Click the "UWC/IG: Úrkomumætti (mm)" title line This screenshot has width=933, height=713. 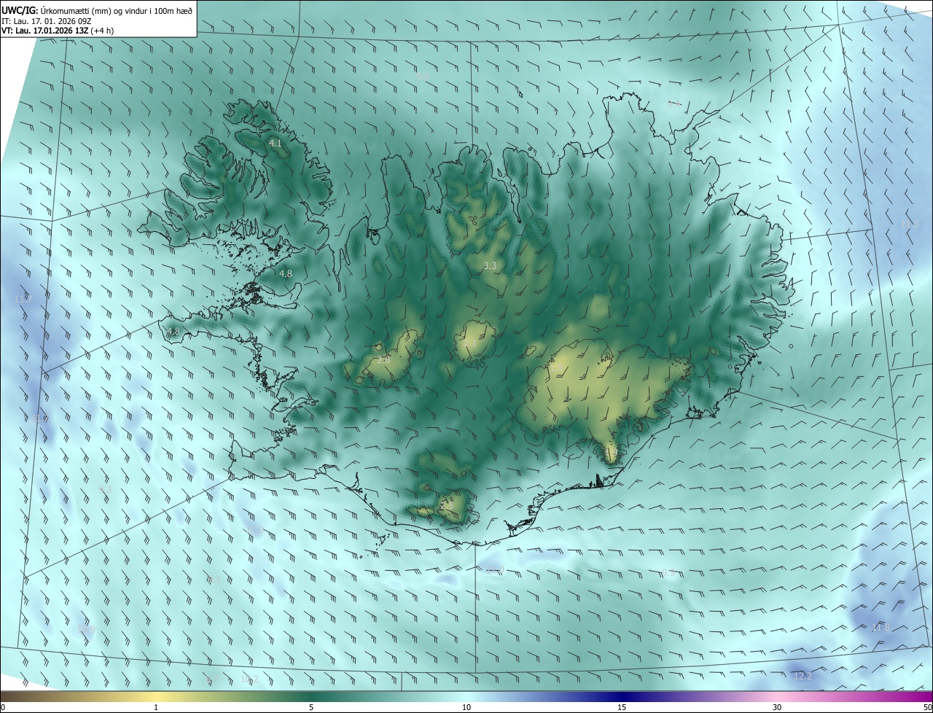[x=97, y=10]
